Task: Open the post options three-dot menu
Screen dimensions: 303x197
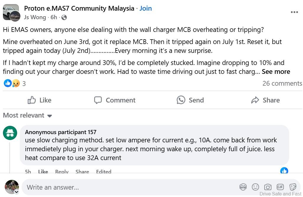Action: pos(294,12)
